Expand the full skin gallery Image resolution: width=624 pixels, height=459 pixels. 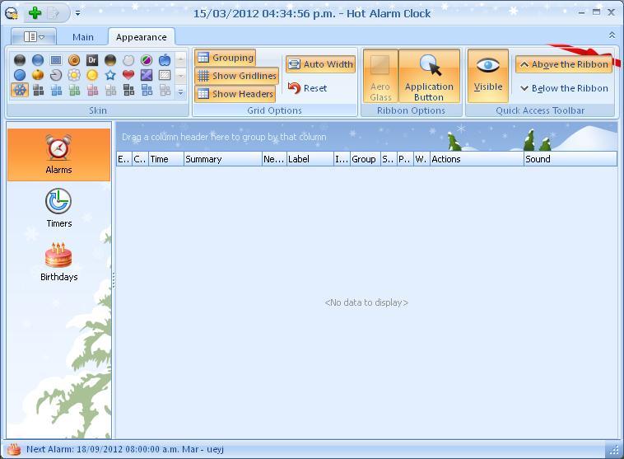click(x=180, y=92)
